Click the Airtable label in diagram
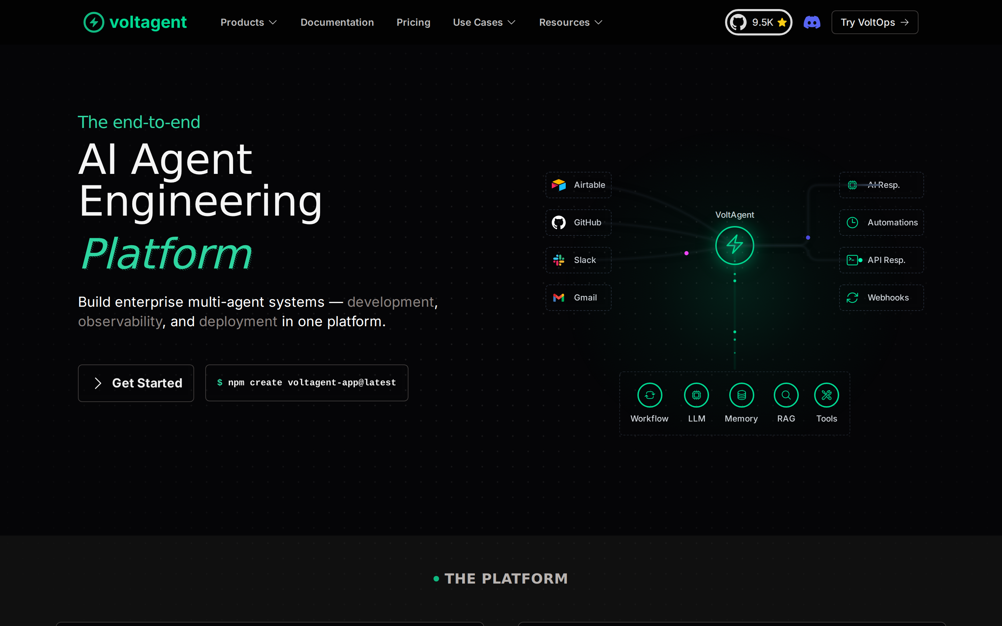1002x626 pixels. (589, 185)
